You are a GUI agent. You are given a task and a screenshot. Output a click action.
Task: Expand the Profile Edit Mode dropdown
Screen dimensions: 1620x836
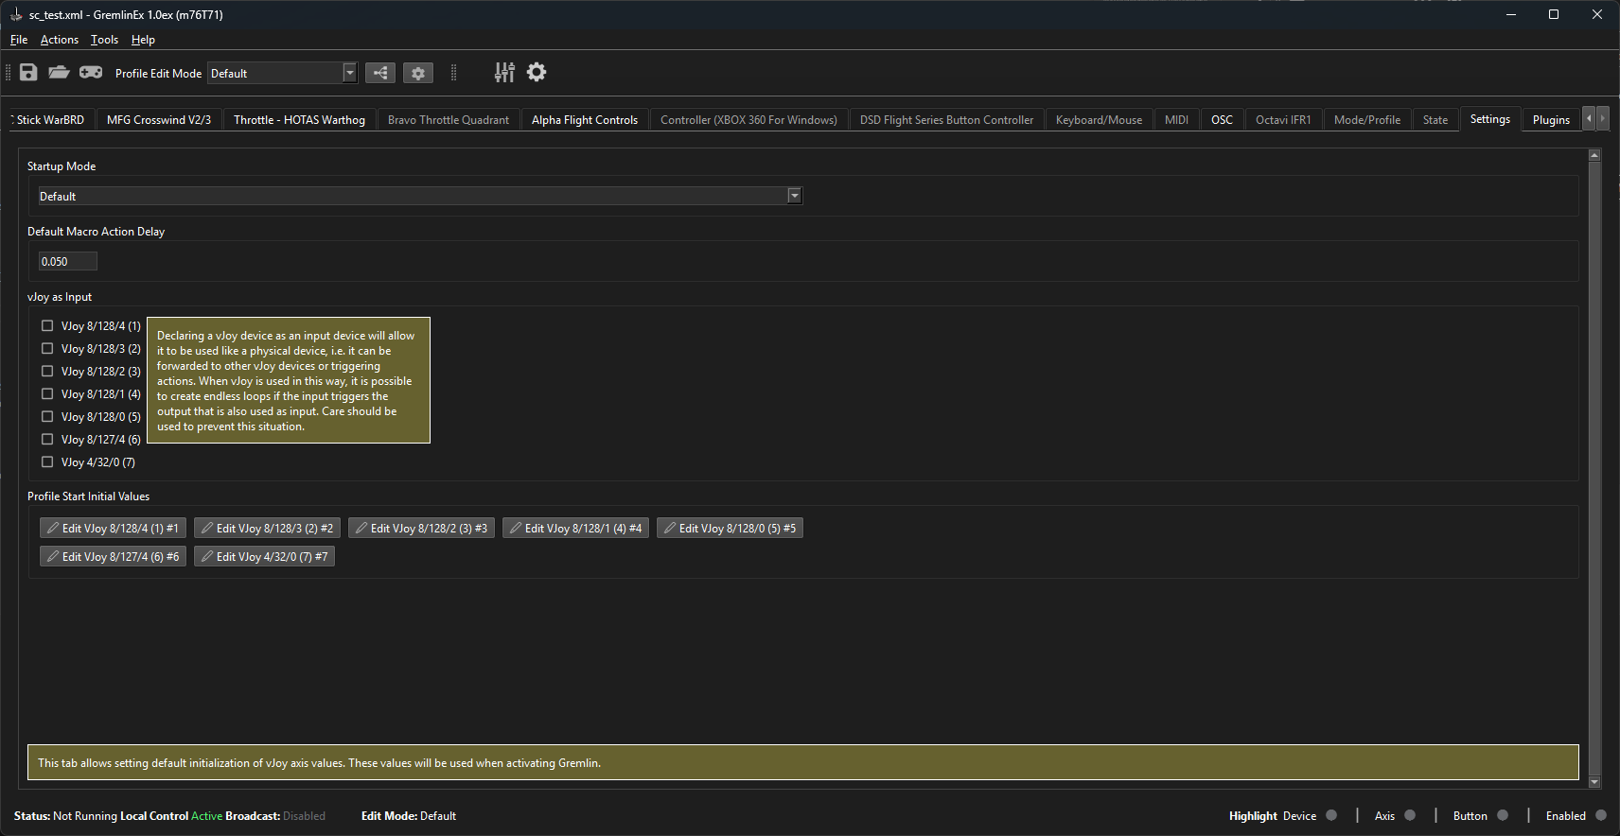pyautogui.click(x=349, y=73)
